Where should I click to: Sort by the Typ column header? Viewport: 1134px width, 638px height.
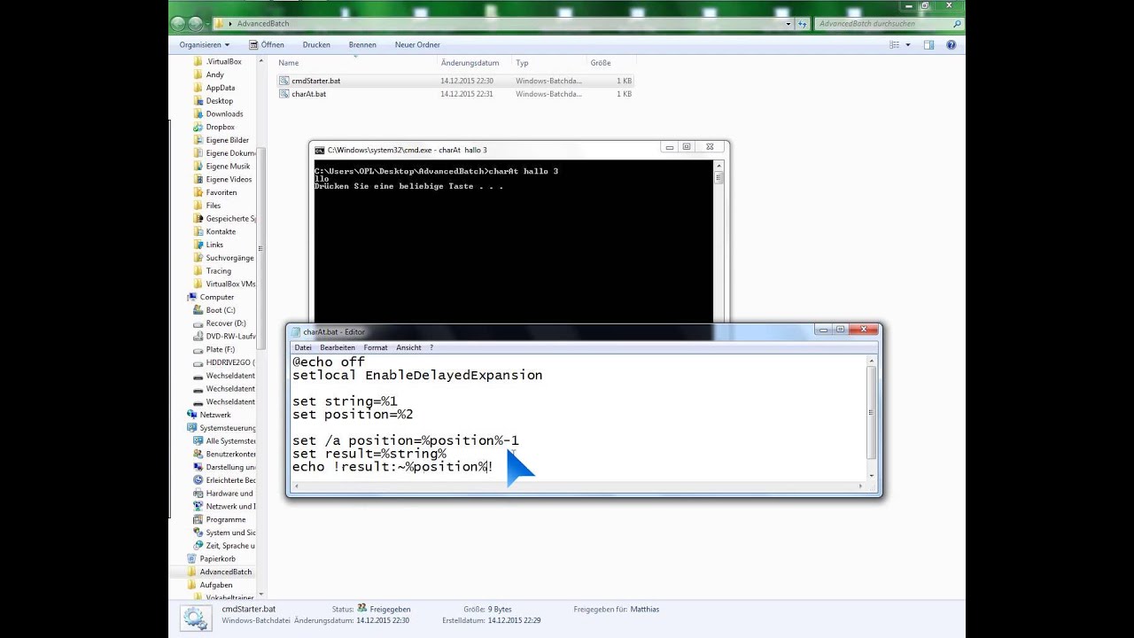coord(549,63)
